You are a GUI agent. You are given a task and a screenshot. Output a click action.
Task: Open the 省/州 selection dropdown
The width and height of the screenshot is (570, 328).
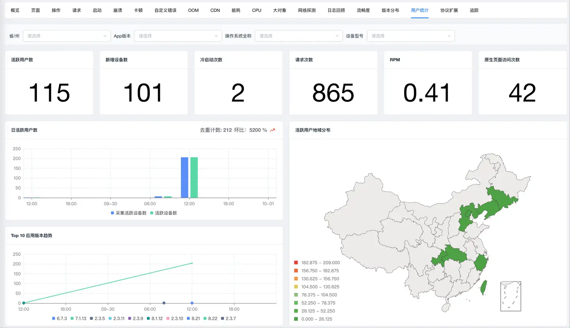tap(66, 36)
